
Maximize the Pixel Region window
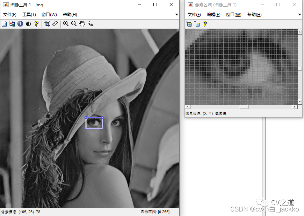point(278,5)
